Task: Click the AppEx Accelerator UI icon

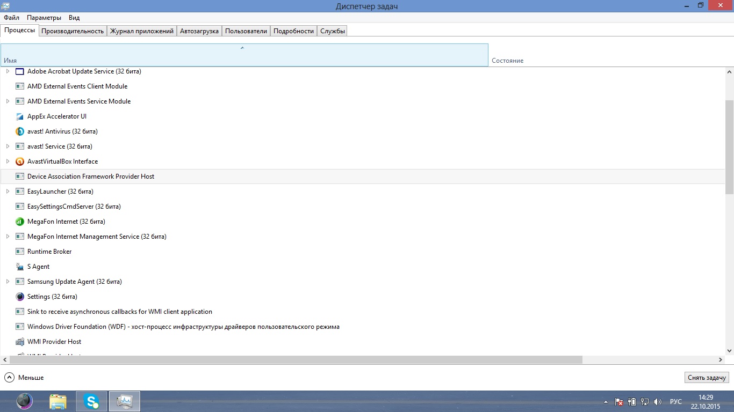Action: [x=20, y=116]
